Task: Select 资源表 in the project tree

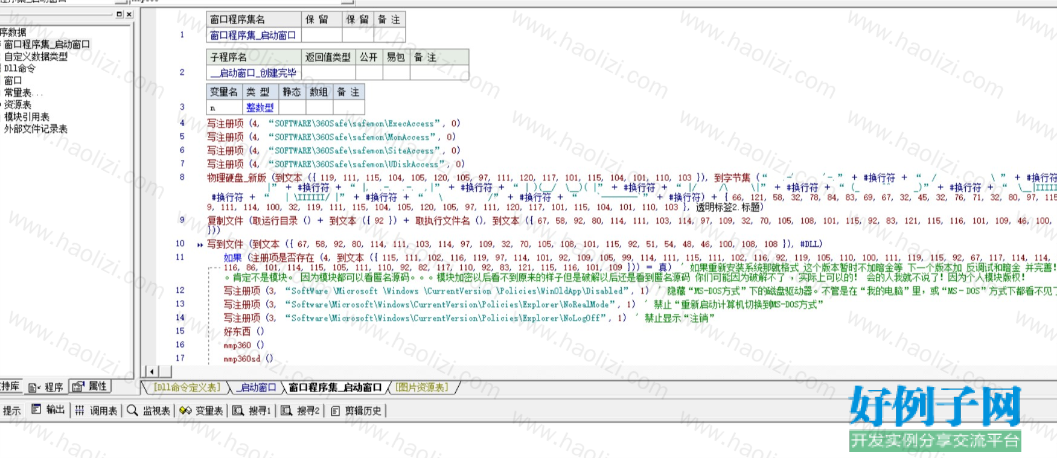Action: point(18,104)
